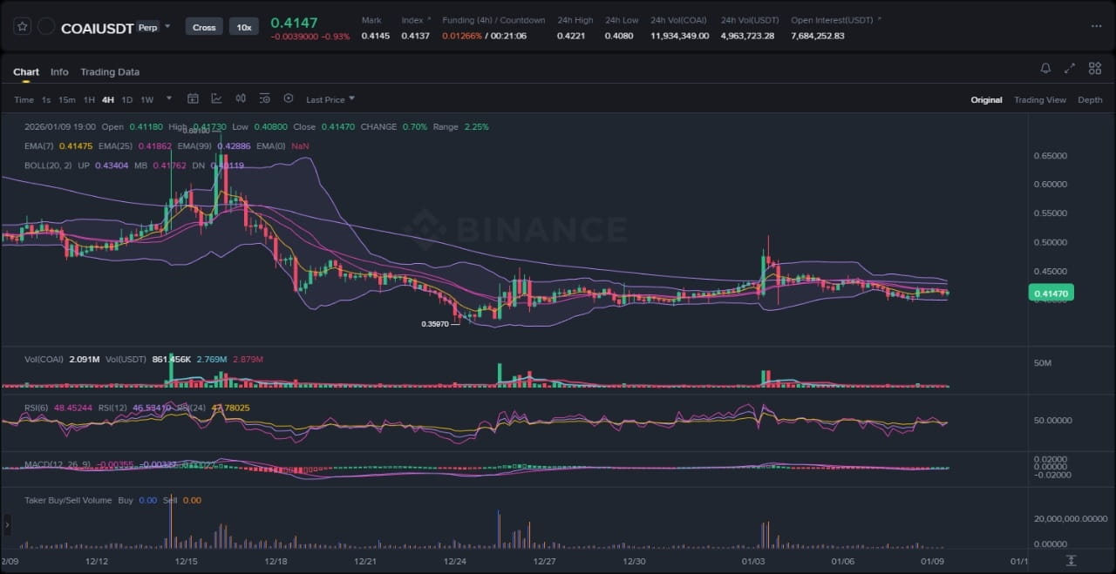Click the Mark price label

[371, 20]
